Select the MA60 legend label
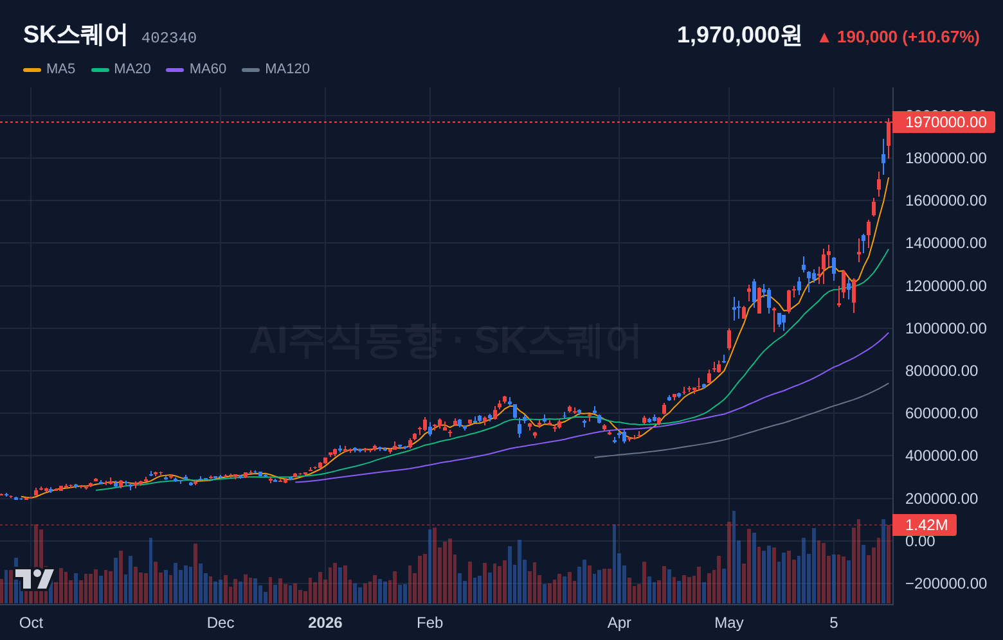Viewport: 1003px width, 640px height. (x=208, y=69)
